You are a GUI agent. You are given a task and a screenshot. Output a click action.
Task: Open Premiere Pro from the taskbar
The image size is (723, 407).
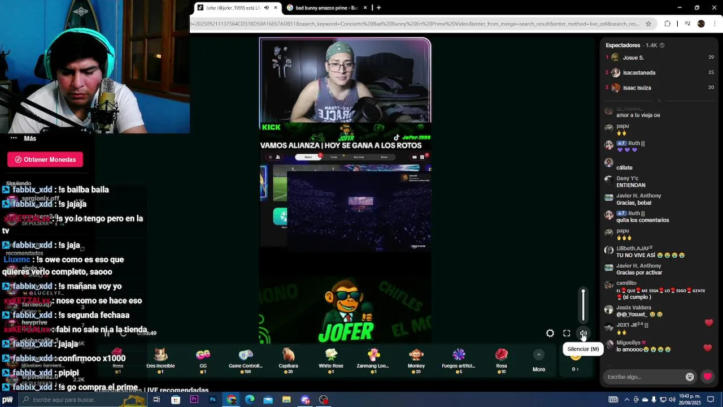(194, 400)
